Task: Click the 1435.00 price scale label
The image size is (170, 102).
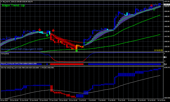Action: tap(167, 32)
